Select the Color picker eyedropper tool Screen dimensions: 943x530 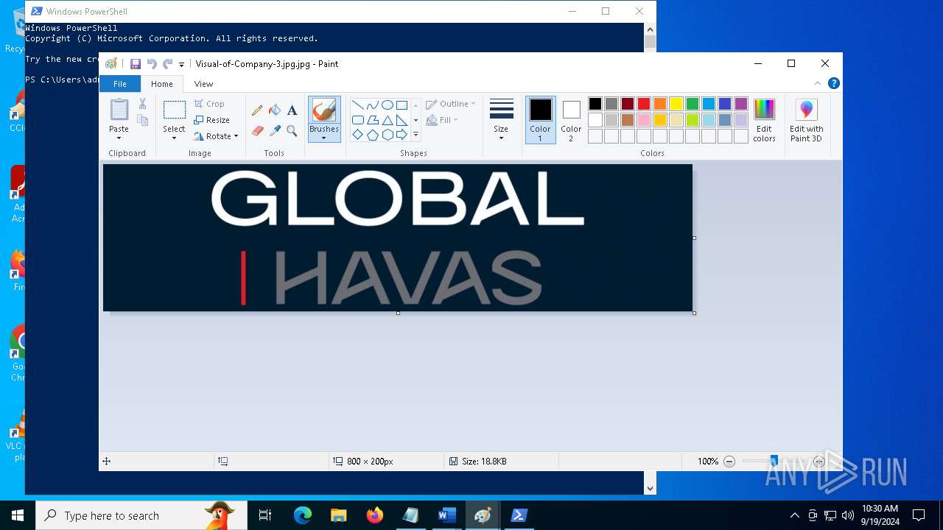[275, 131]
